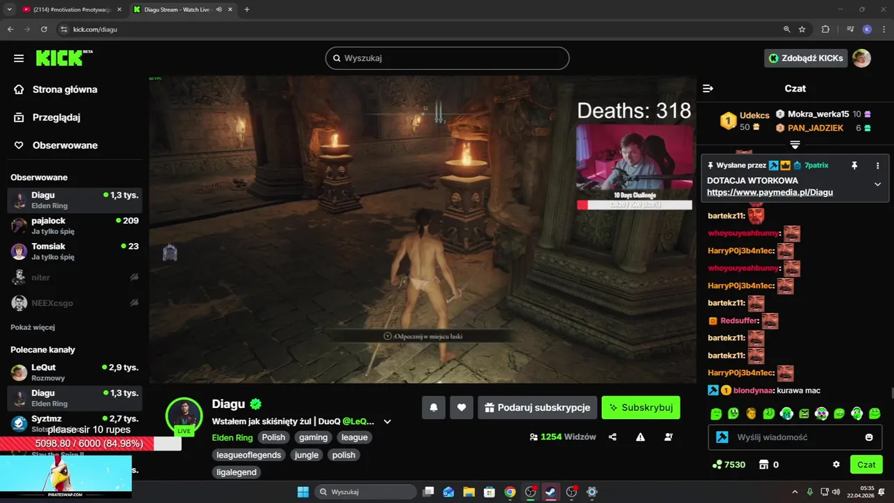
Task: Reload the kick.com page
Action: 44,29
